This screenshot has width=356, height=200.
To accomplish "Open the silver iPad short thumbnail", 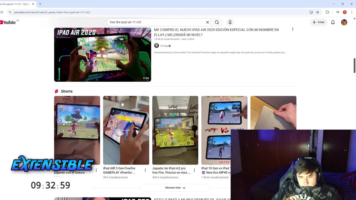I will tap(273, 112).
